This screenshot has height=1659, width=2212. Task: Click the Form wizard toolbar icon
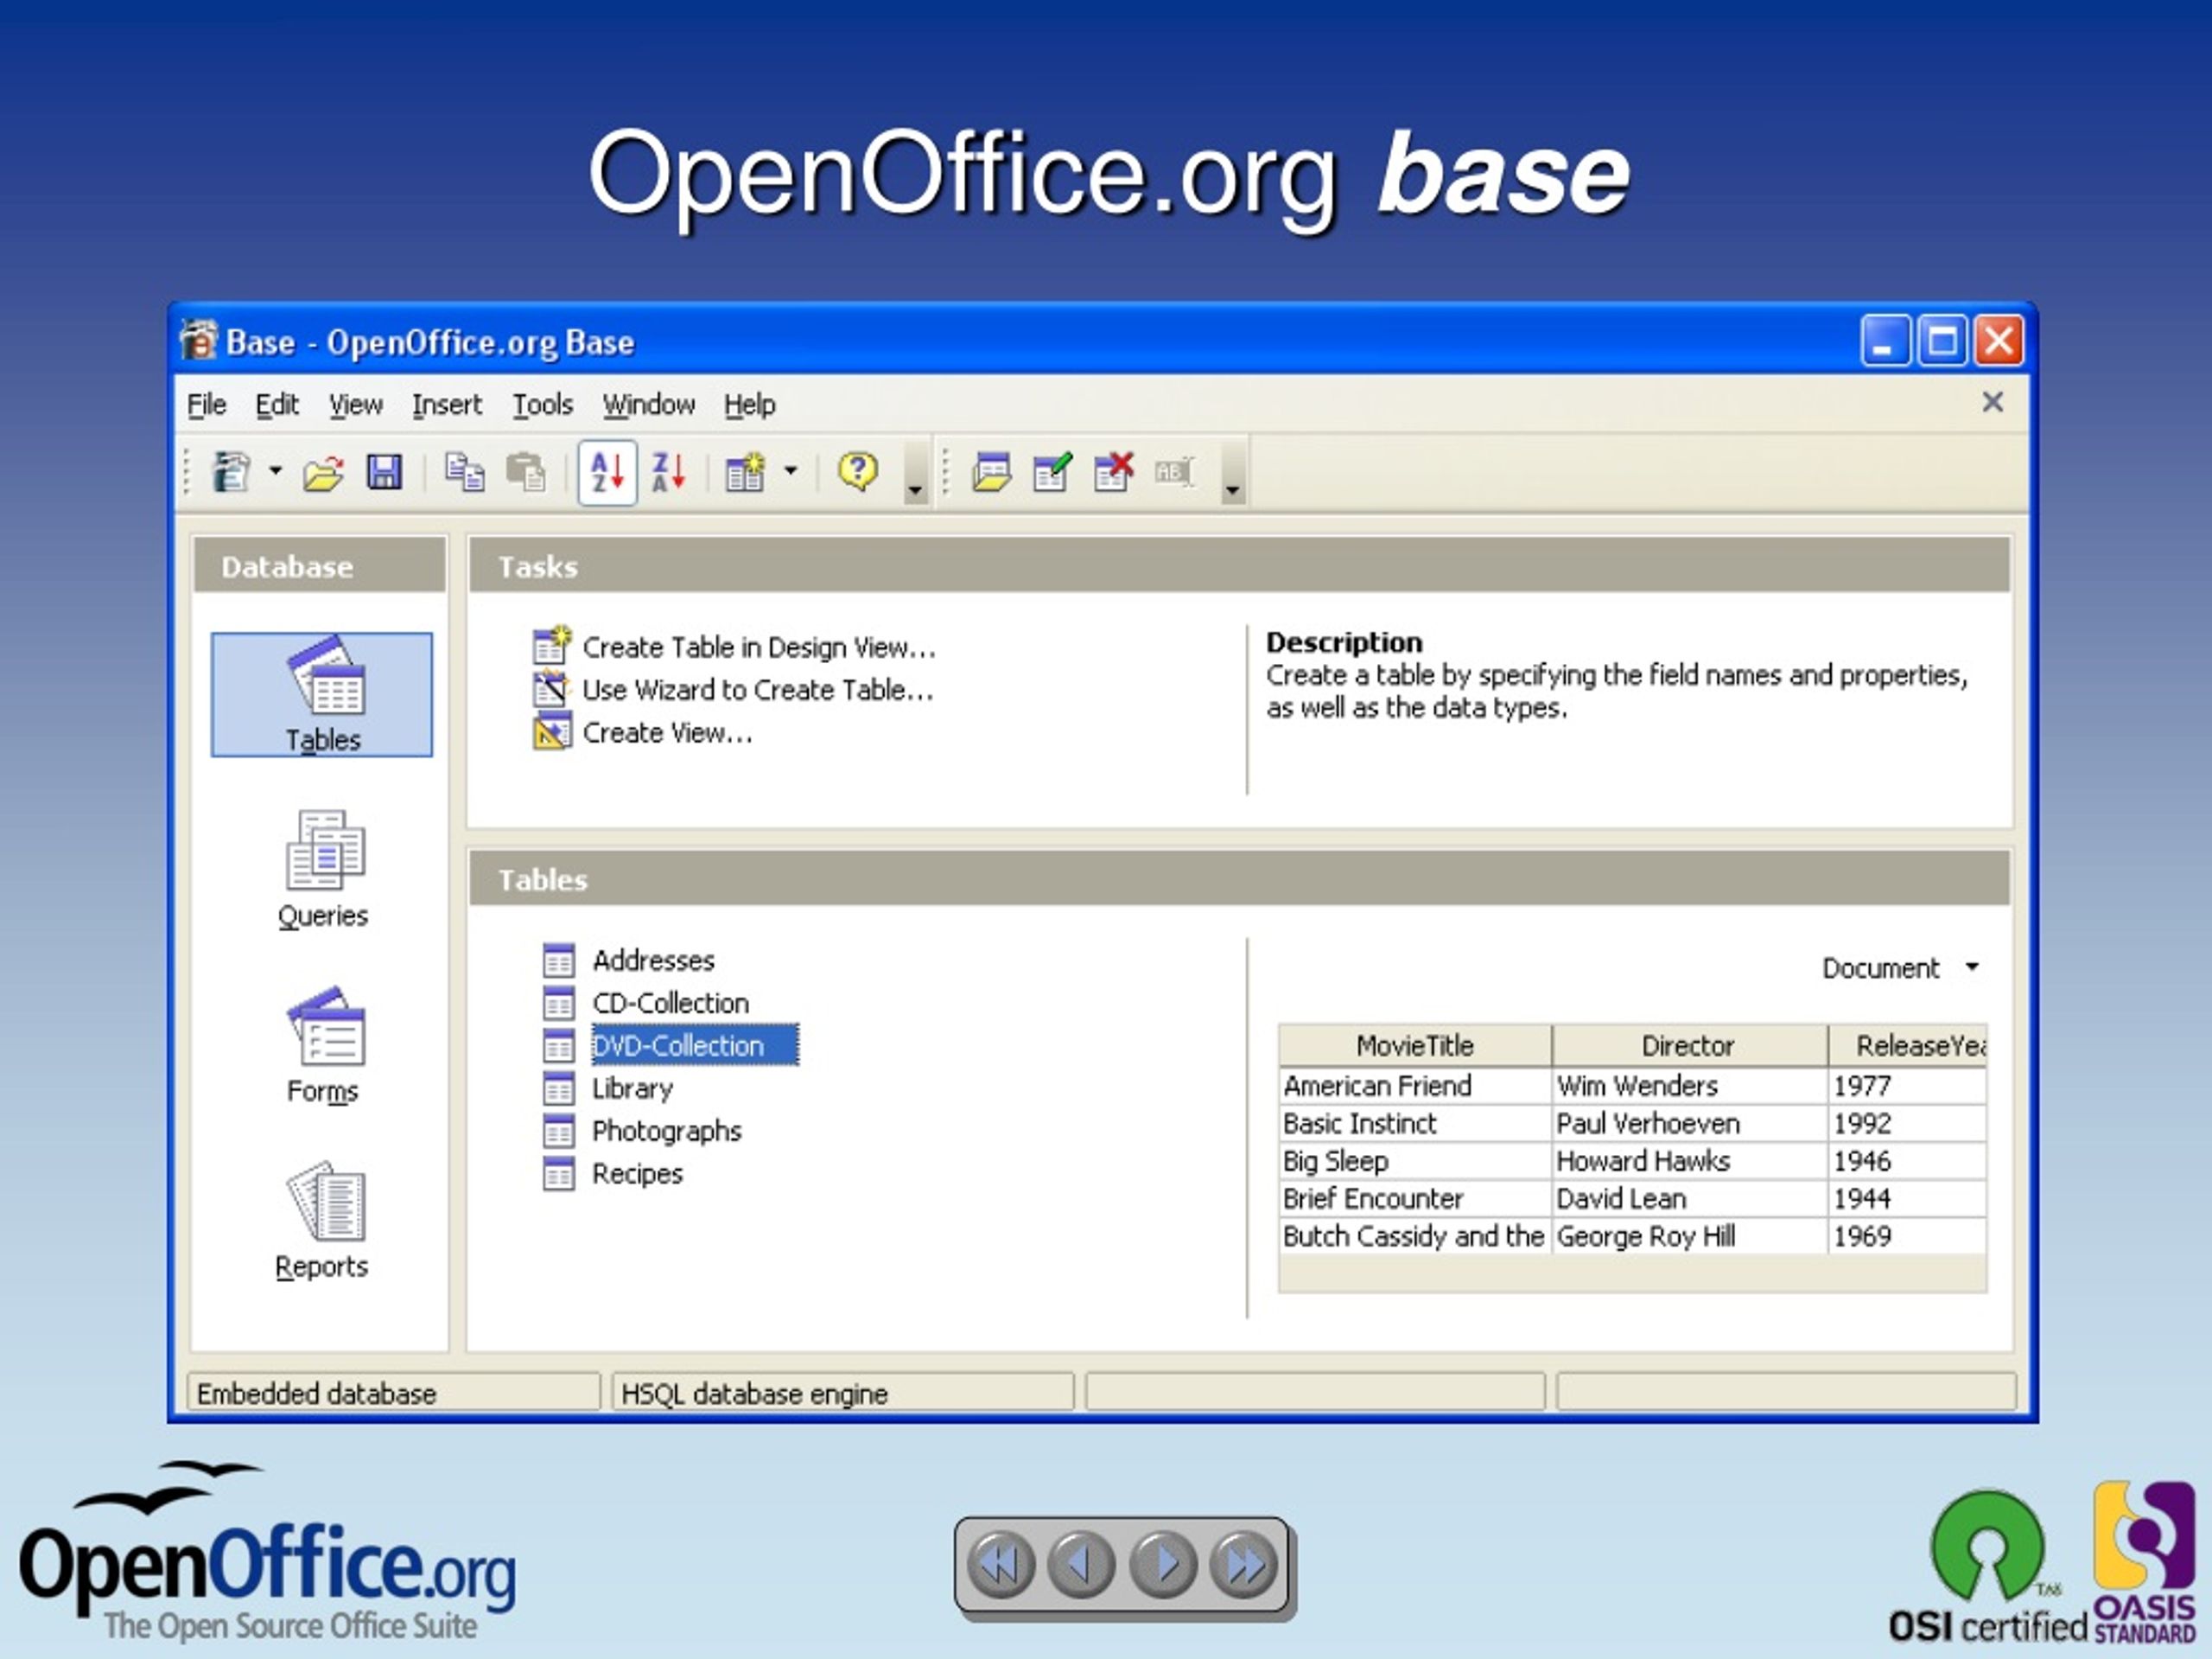(x=745, y=471)
